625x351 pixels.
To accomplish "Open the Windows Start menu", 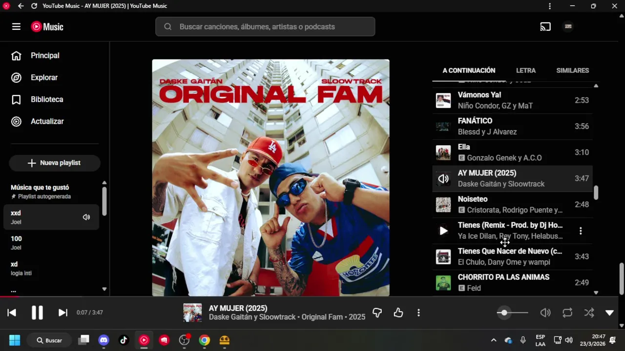I will [15, 340].
